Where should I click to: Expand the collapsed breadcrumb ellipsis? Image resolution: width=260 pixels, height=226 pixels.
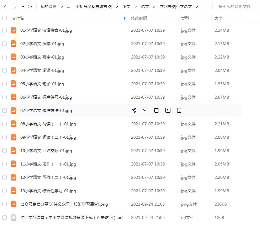(x=69, y=7)
